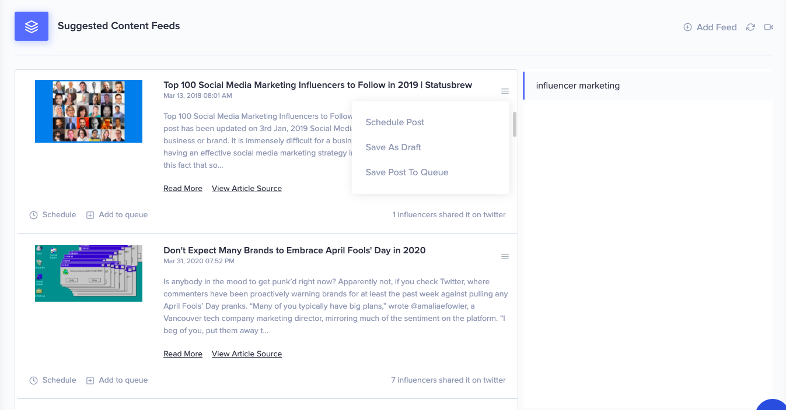Click the date 'Mar 13, 2018 08:01 AM'

coord(198,96)
